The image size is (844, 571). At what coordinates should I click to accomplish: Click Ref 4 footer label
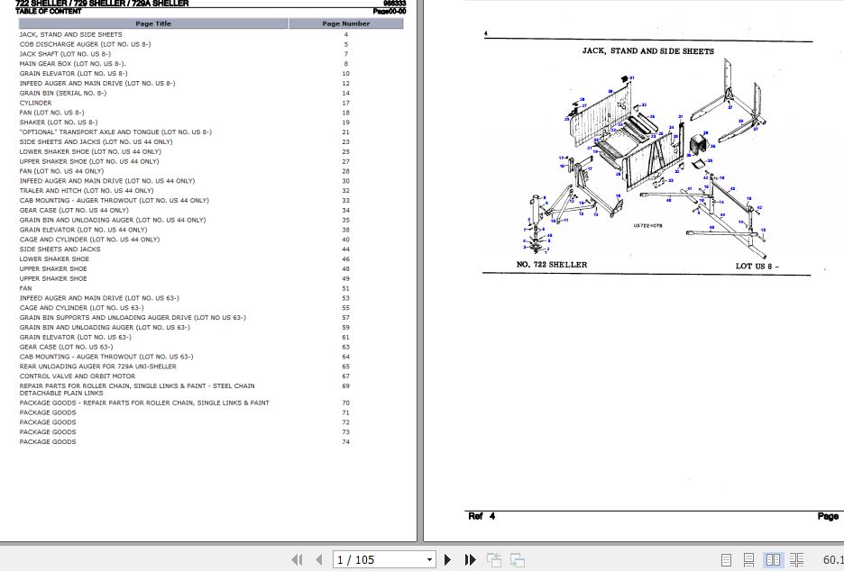(482, 516)
